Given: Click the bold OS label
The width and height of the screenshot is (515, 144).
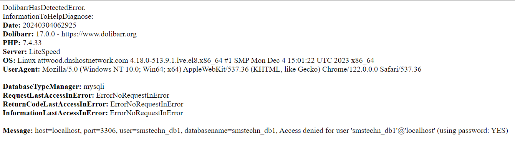Looking at the screenshot, I should 9,61.
